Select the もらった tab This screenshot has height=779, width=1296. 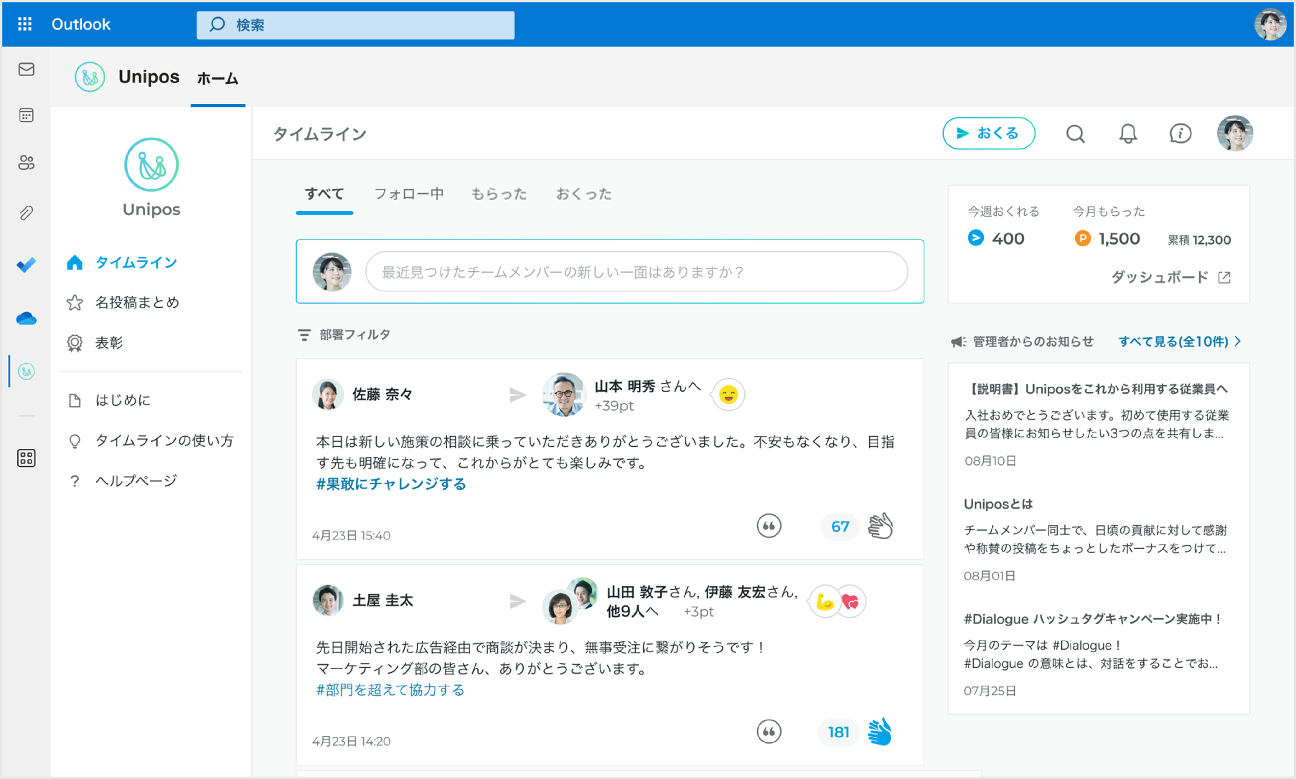point(499,194)
